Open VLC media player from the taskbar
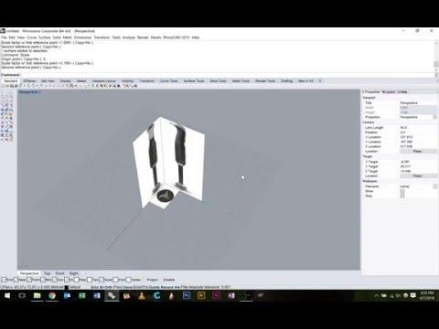The image size is (439, 329). (x=142, y=295)
